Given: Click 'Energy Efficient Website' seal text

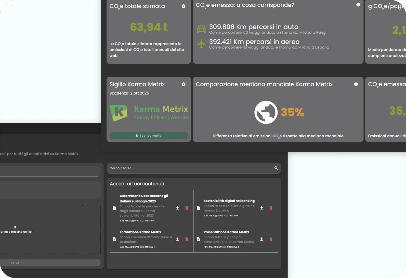Looking at the screenshot, I should tap(161, 117).
